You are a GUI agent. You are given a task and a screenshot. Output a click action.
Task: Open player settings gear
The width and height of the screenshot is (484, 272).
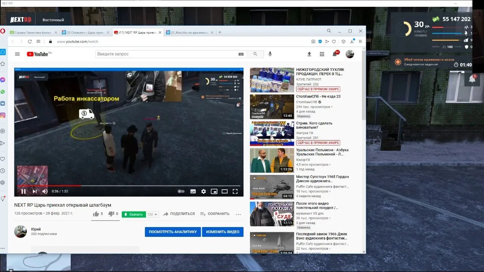pyautogui.click(x=203, y=192)
